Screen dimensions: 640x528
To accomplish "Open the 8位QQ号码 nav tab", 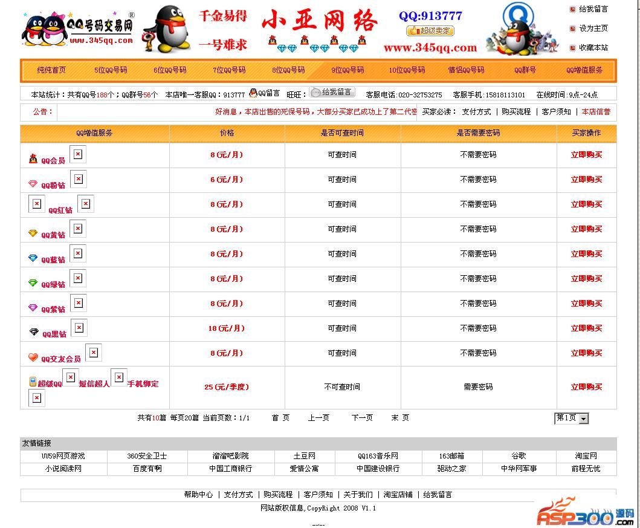I will pyautogui.click(x=288, y=70).
